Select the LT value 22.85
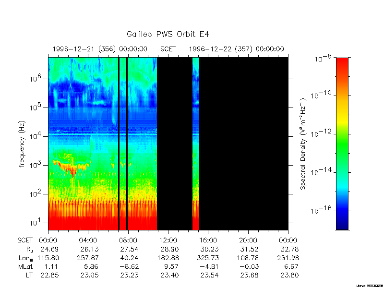 tap(50, 275)
